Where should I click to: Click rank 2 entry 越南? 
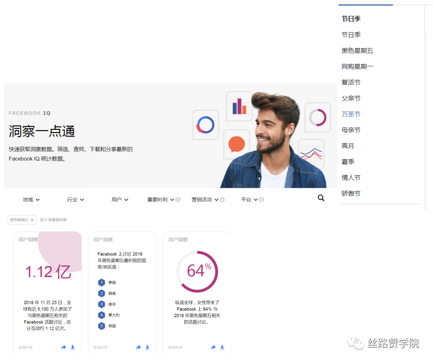(x=107, y=294)
